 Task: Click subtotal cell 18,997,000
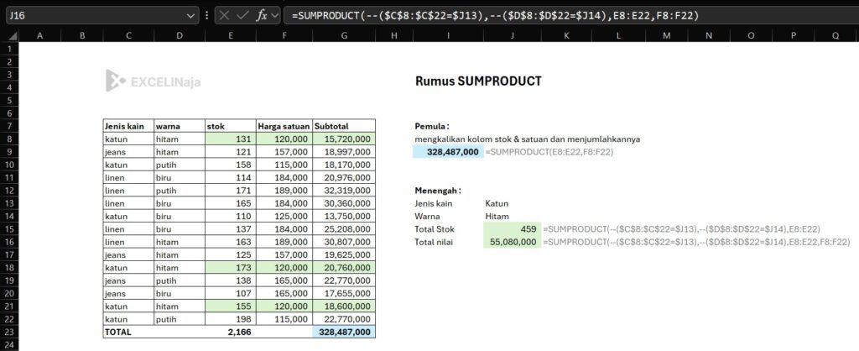[343, 152]
